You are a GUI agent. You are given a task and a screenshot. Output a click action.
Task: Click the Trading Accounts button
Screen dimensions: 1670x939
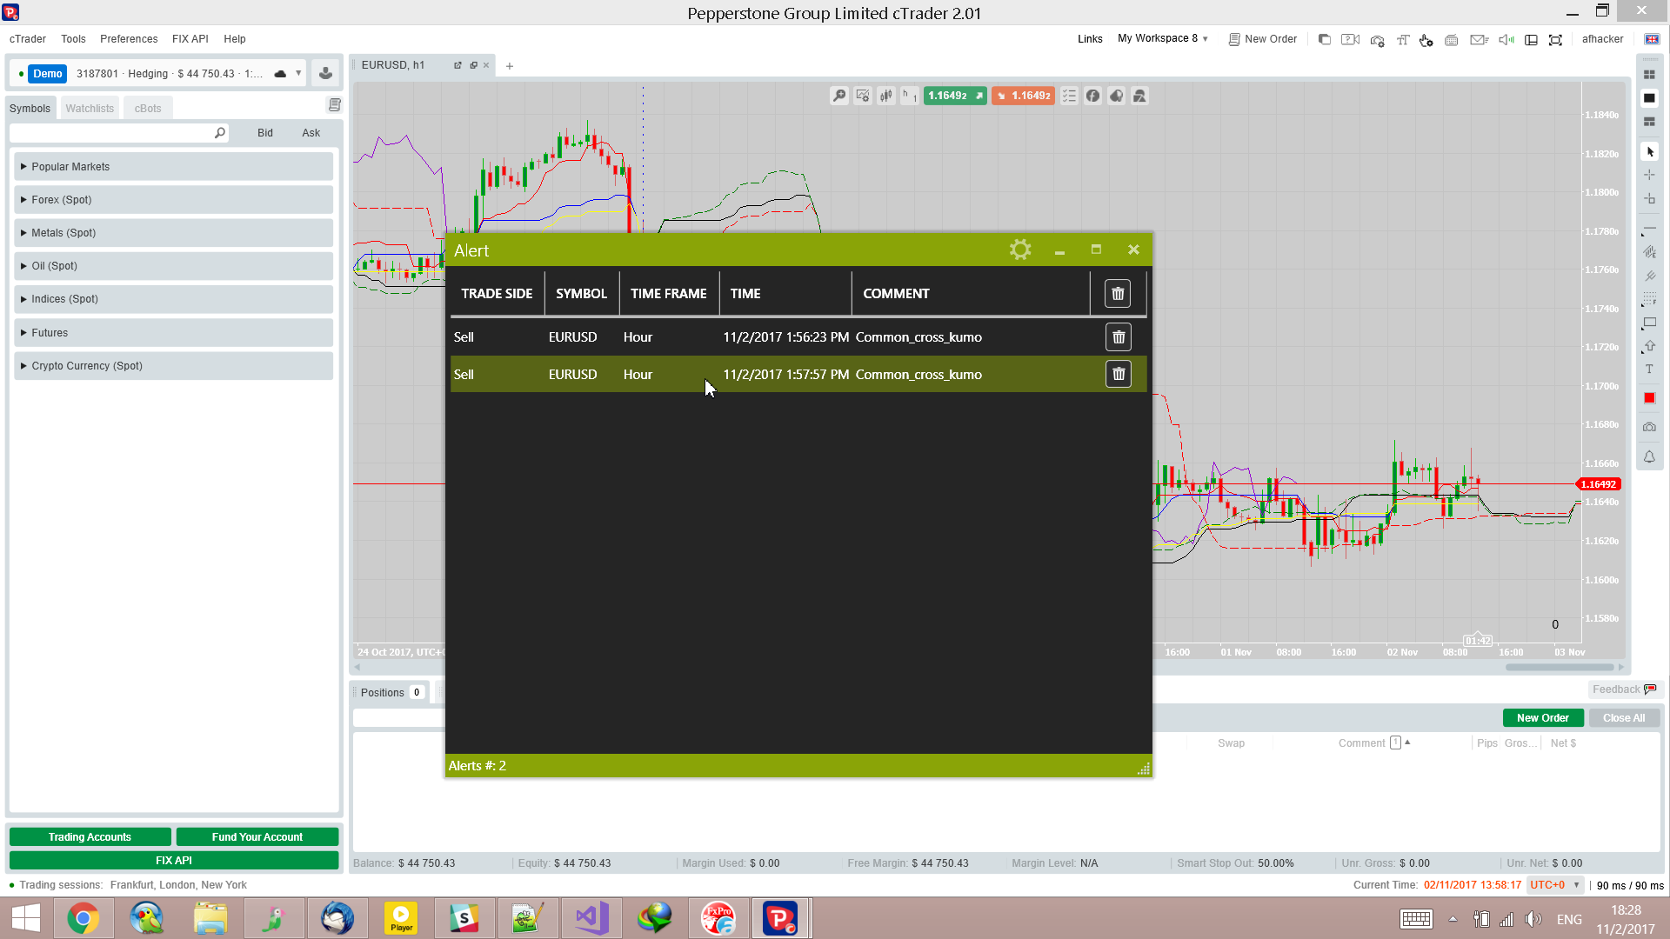[90, 837]
